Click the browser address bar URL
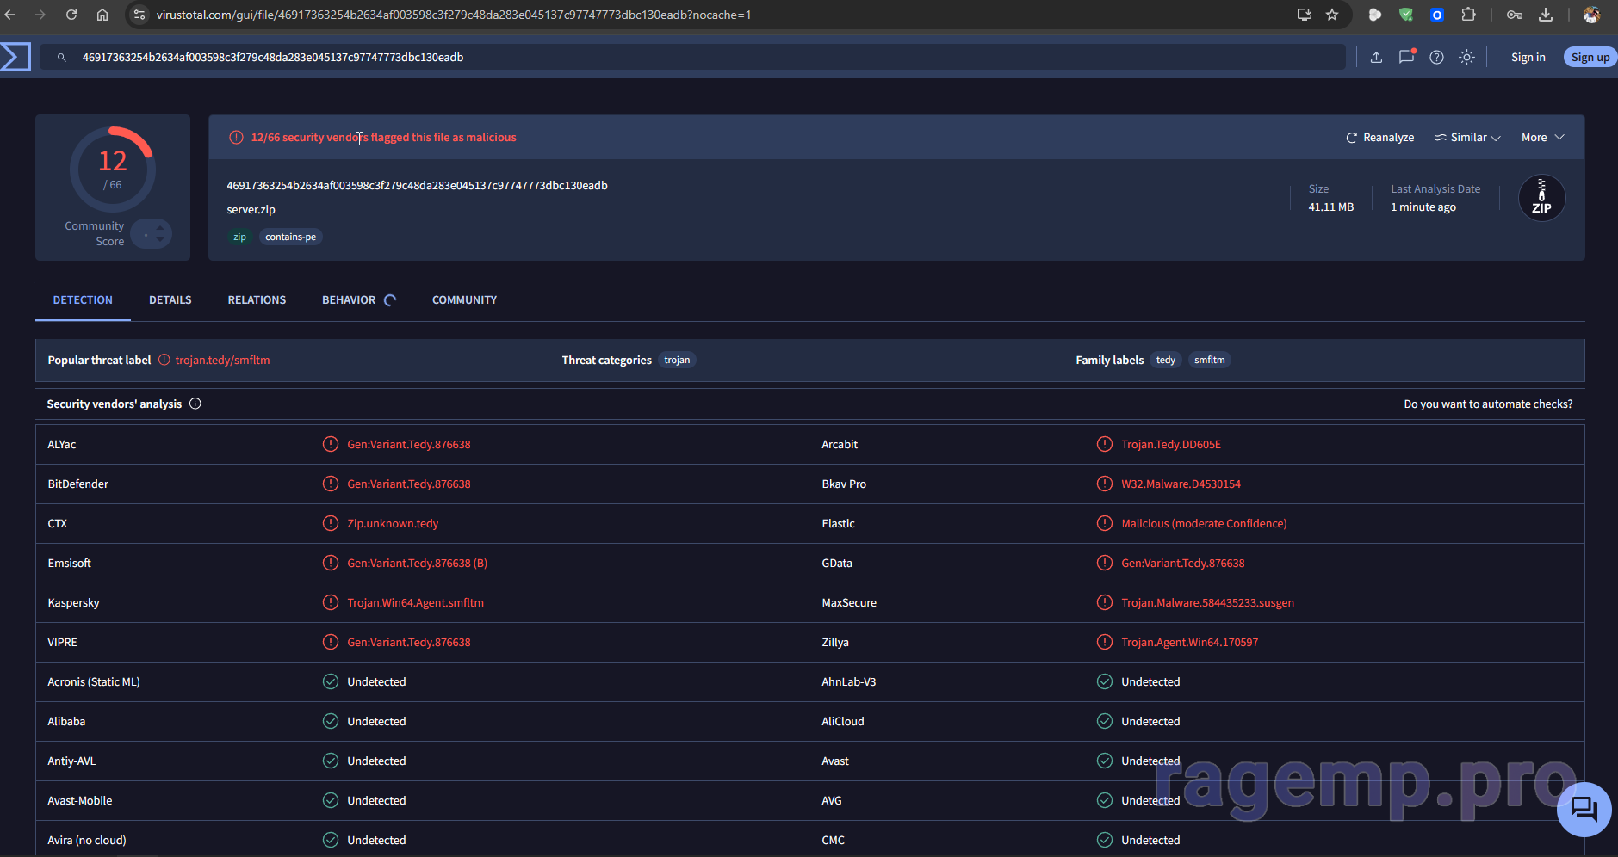The image size is (1618, 857). [454, 15]
